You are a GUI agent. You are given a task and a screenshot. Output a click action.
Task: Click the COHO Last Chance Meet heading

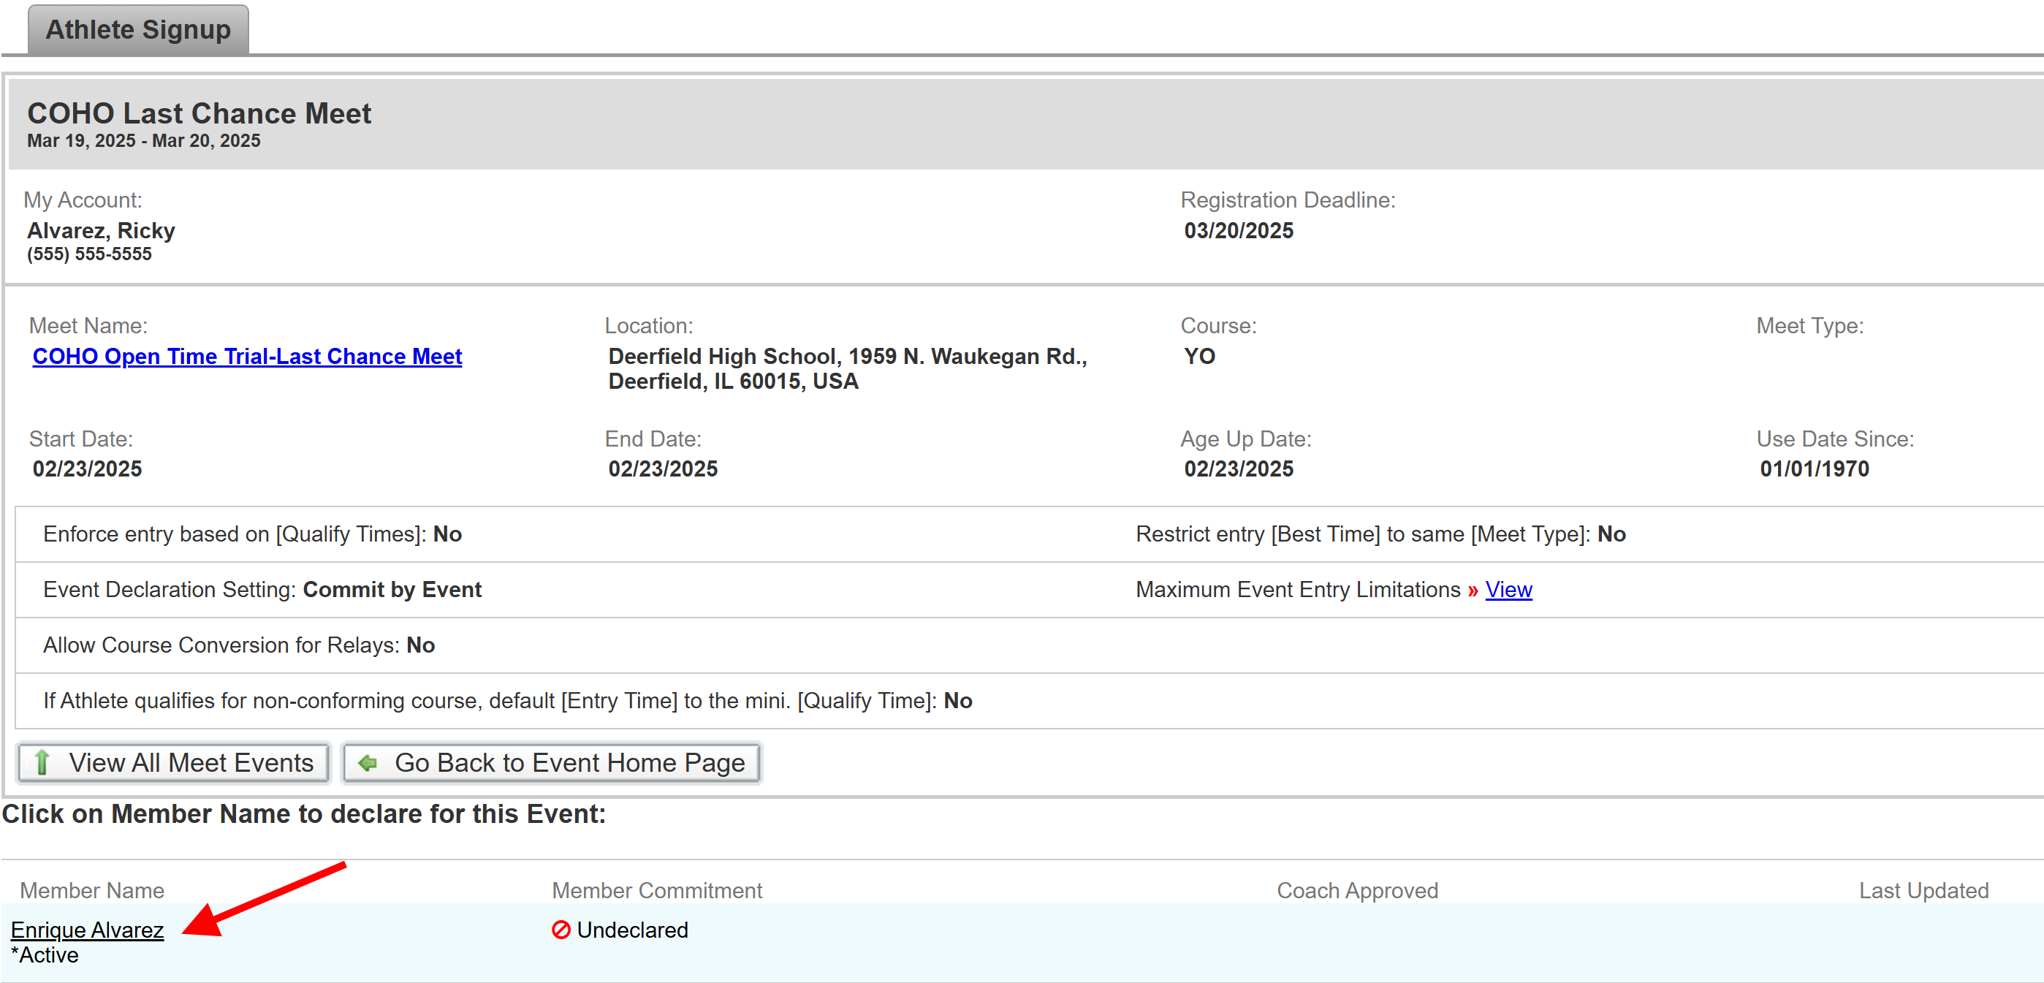point(200,113)
